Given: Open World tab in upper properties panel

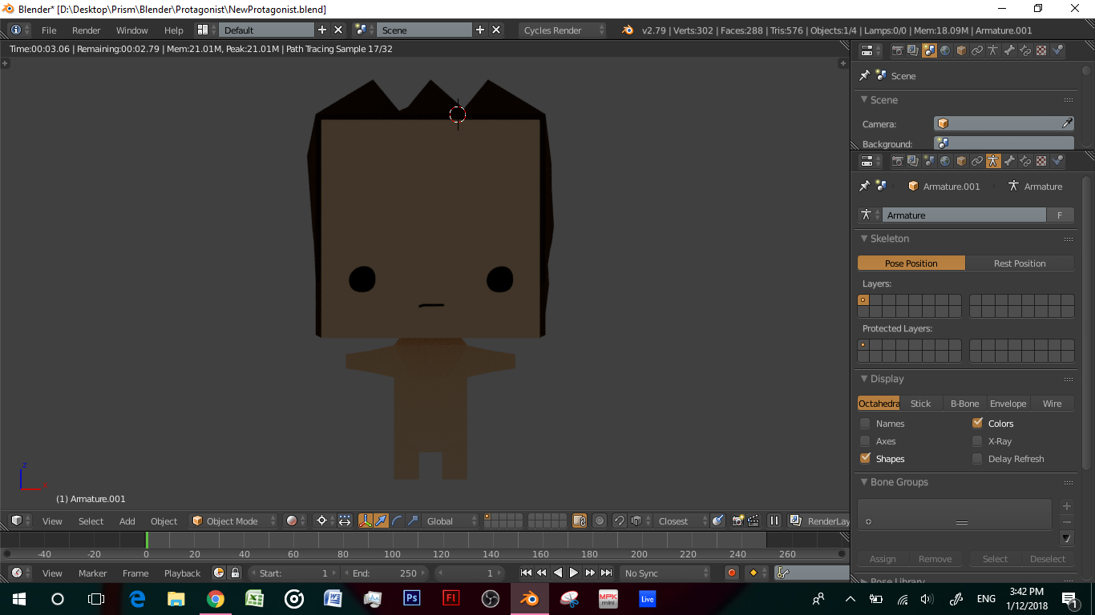Looking at the screenshot, I should click(x=945, y=50).
